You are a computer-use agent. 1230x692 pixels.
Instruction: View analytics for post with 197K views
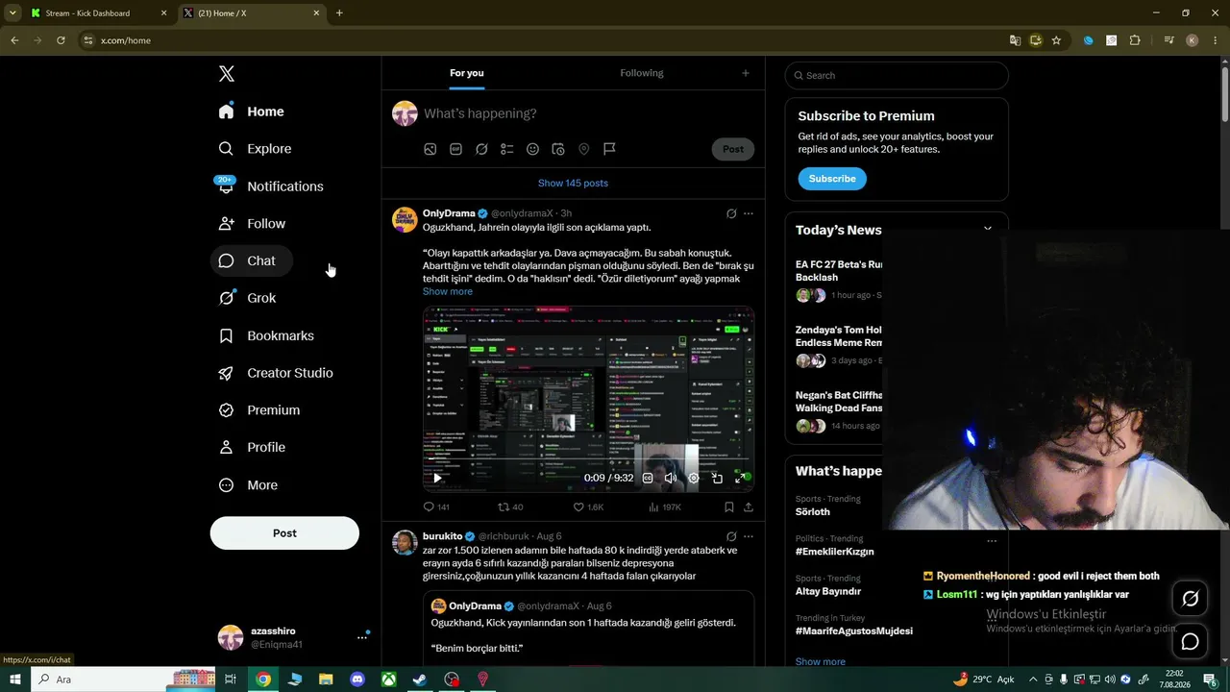coord(665,507)
